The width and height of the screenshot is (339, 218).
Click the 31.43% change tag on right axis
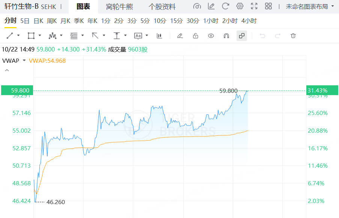click(x=322, y=90)
